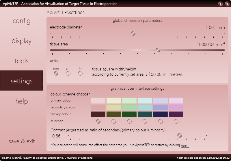Open the help section
Viewport: 231px width, 161px height.
point(21,101)
